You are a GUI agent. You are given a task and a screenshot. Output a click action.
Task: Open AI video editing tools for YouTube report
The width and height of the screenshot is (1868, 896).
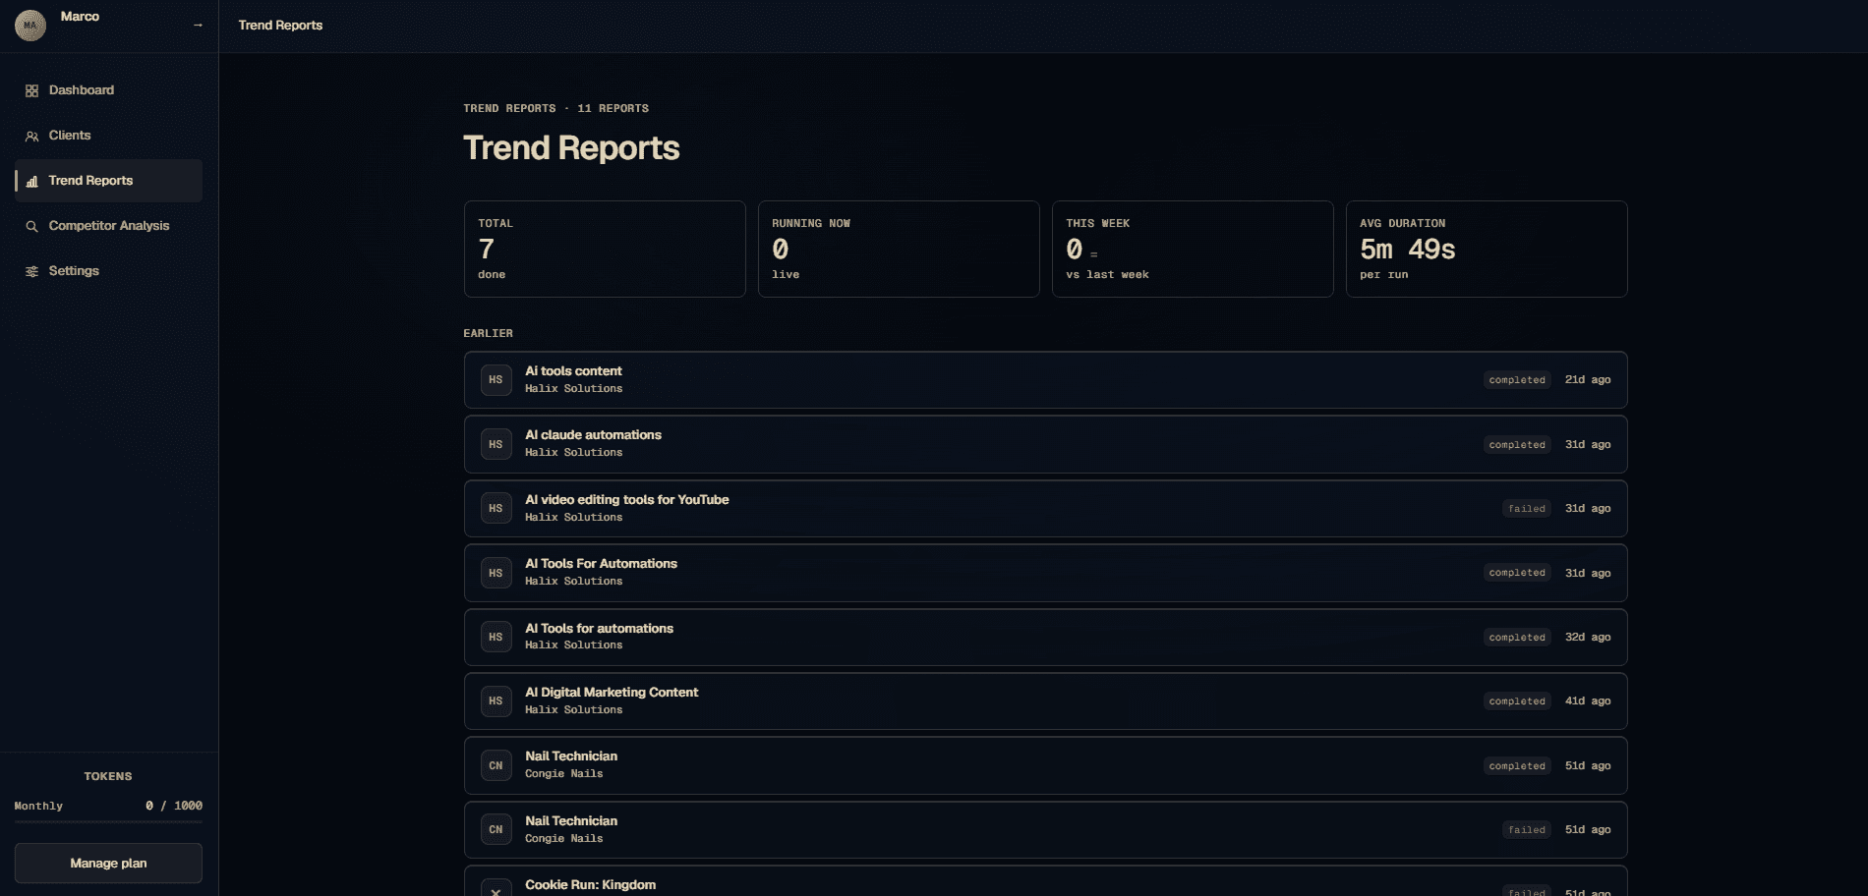click(1045, 509)
